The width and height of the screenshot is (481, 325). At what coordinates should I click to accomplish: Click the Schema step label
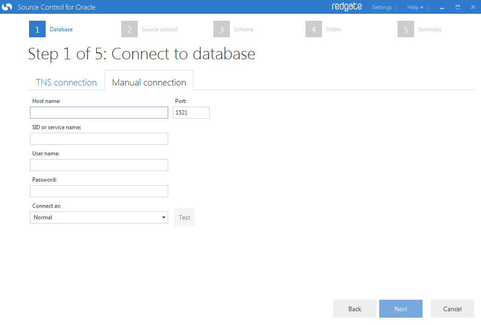243,29
